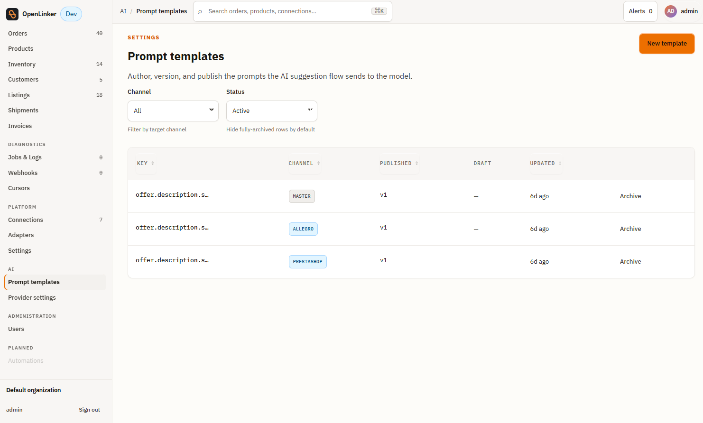
Task: Sort table by the Key column
Action: (x=146, y=163)
